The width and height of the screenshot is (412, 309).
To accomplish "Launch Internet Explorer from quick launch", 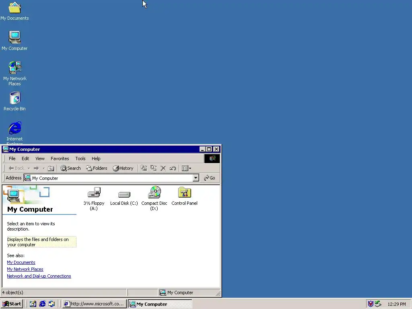I will click(x=42, y=304).
